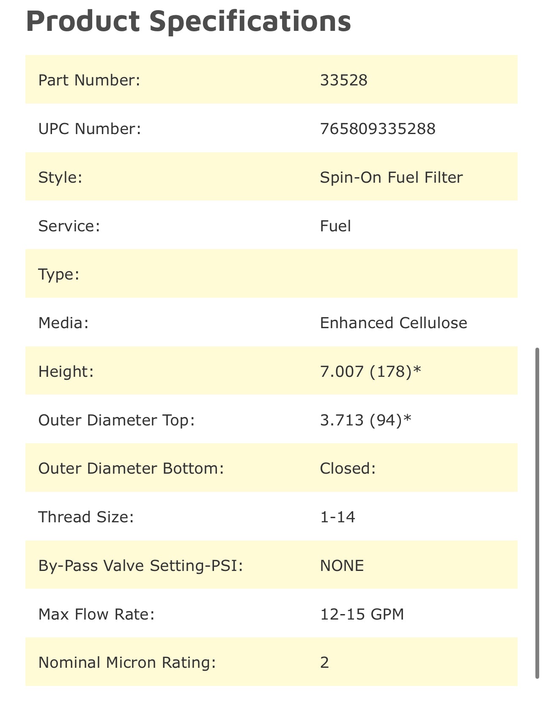Click the part number value 33528
This screenshot has width=543, height=727.
pos(343,80)
